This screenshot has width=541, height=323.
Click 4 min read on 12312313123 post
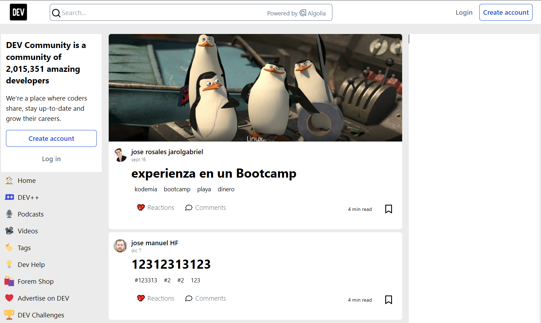[x=360, y=300]
